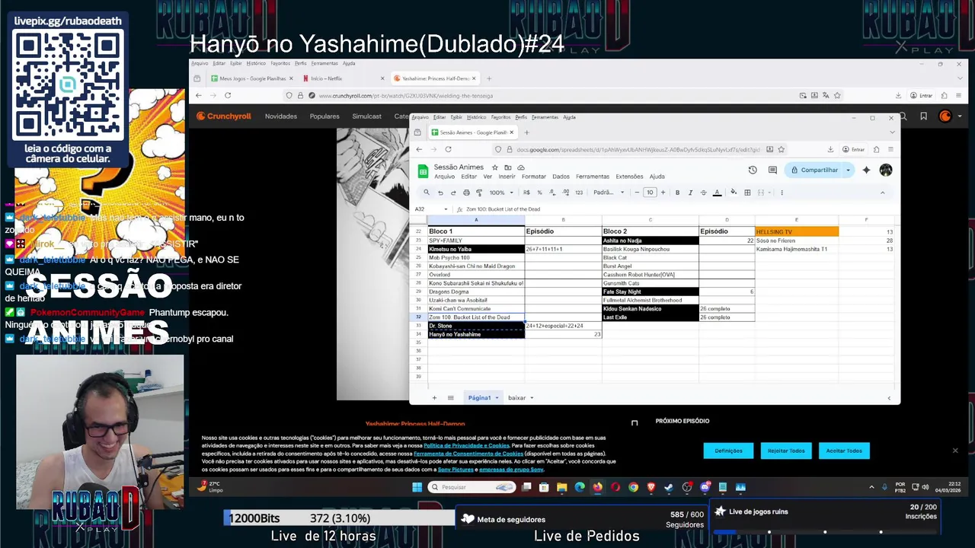The height and width of the screenshot is (548, 975).
Task: Open the A32 name box dropdown
Action: coord(446,209)
